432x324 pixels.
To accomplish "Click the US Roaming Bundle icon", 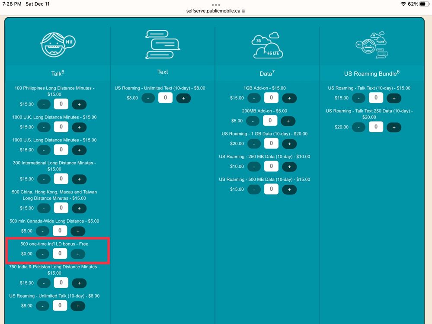I will click(x=370, y=45).
